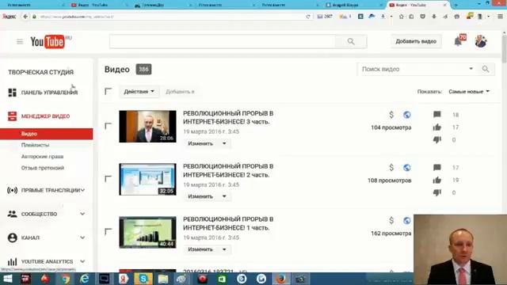Check the box for 3 часть video
Screen dimensions: 507x285
(109, 126)
